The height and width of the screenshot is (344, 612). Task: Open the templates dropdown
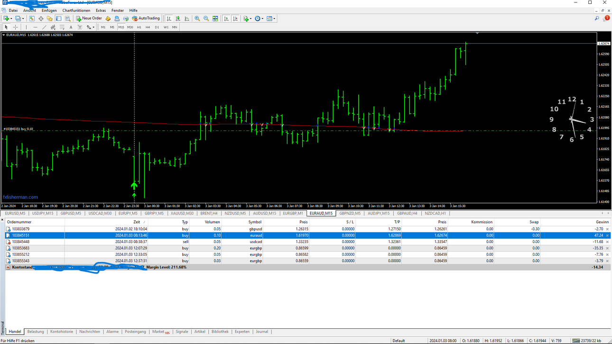271,19
